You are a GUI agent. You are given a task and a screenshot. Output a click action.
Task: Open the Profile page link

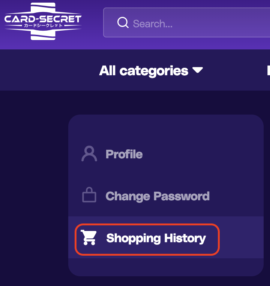pyautogui.click(x=124, y=154)
